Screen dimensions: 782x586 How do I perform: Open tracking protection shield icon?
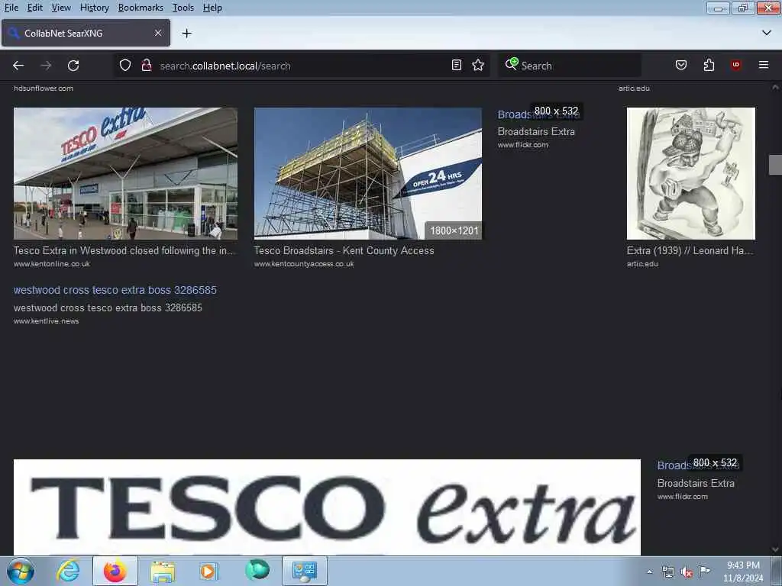(125, 66)
